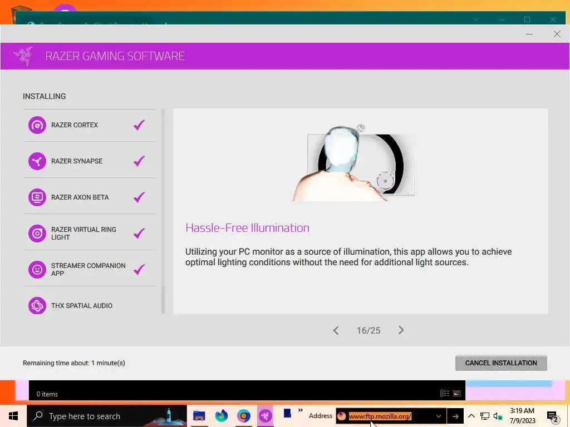Image resolution: width=570 pixels, height=427 pixels.
Task: Go to previous slide with left chevron
Action: [336, 330]
